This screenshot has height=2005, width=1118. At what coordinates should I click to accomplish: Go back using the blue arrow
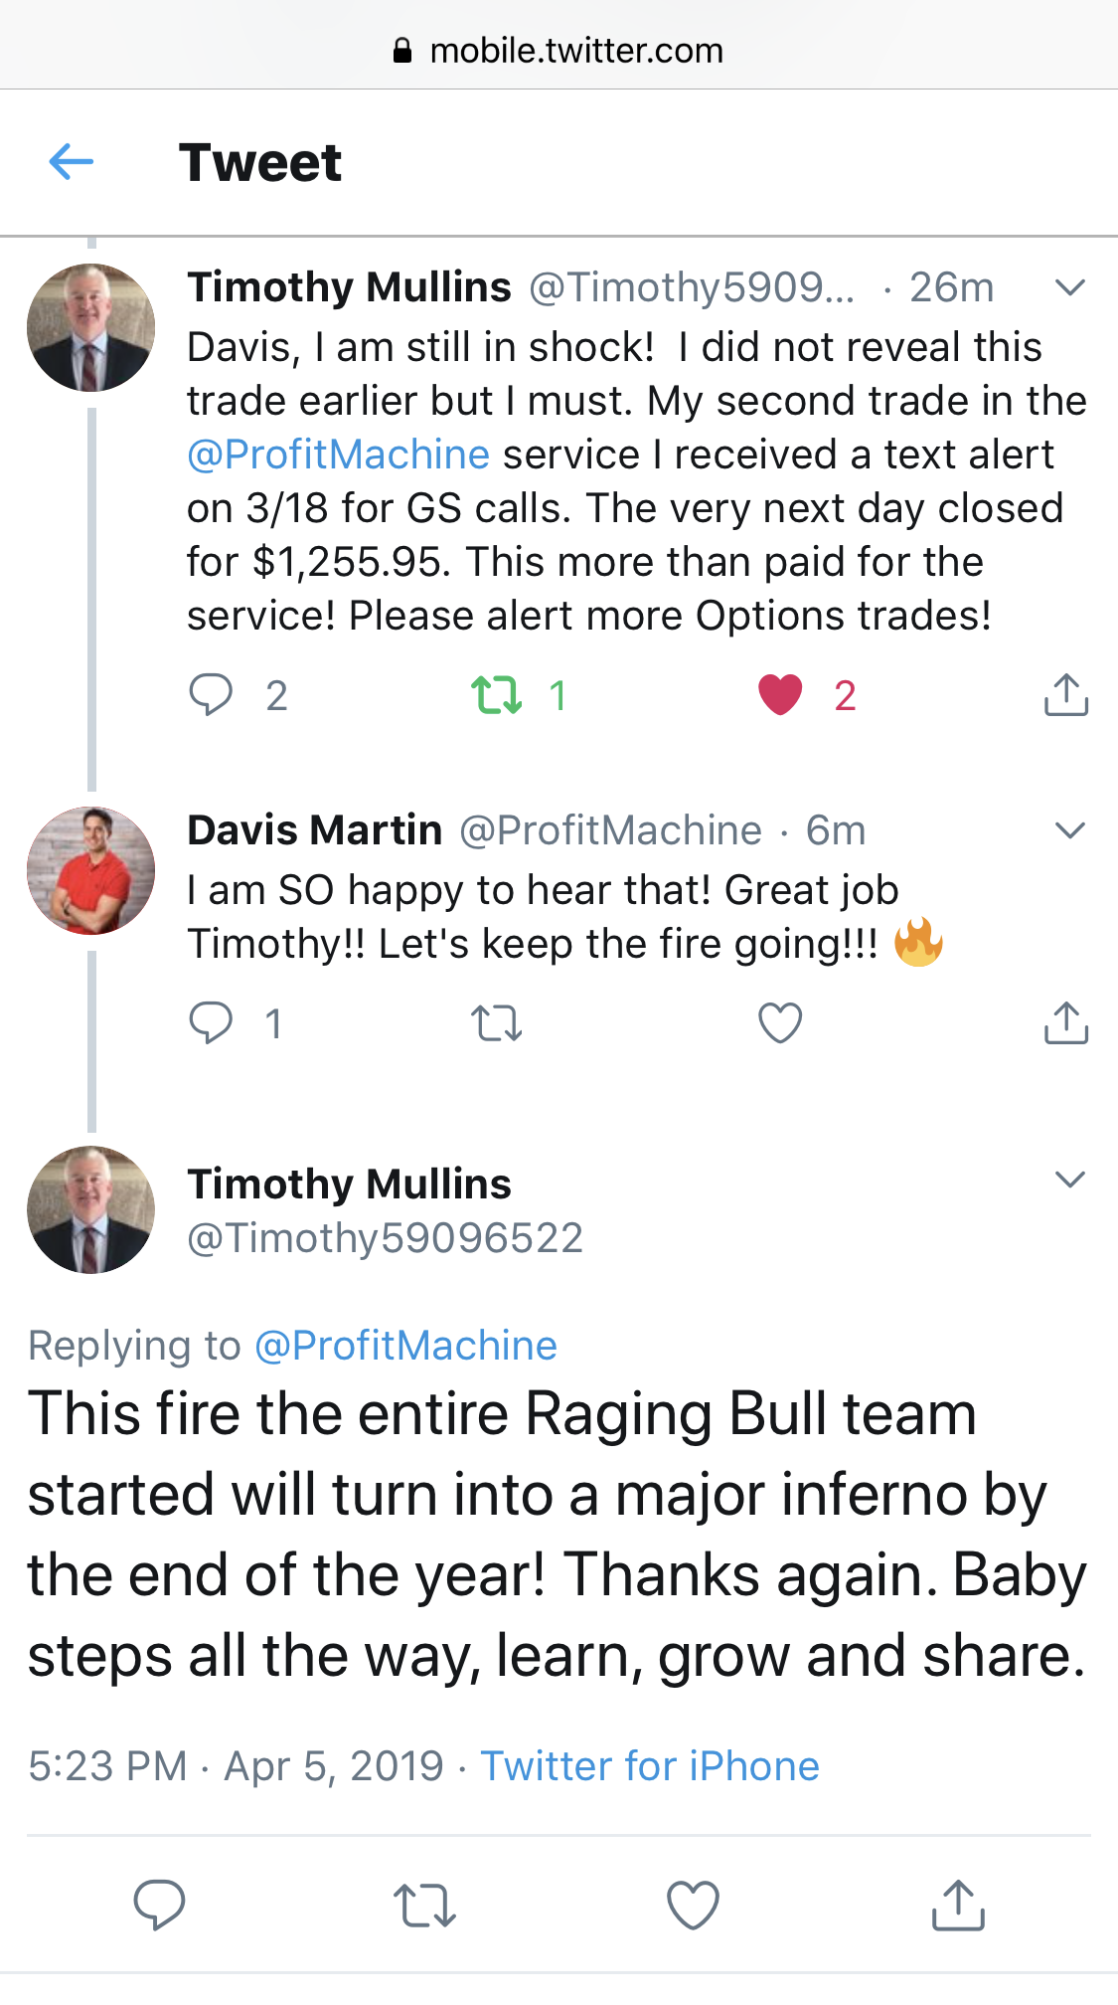(72, 161)
